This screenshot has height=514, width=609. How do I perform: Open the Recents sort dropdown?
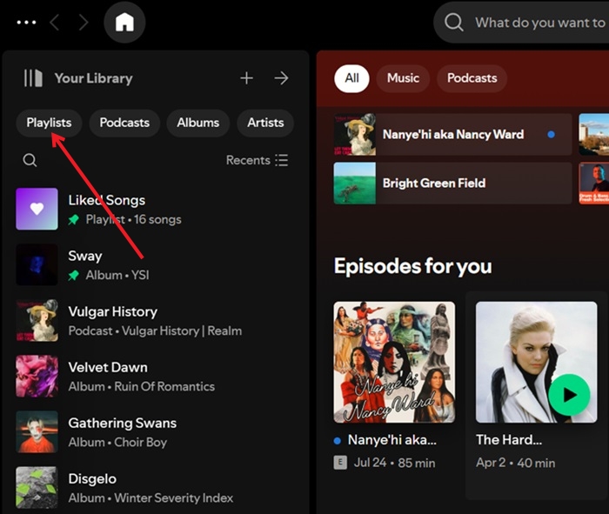258,160
